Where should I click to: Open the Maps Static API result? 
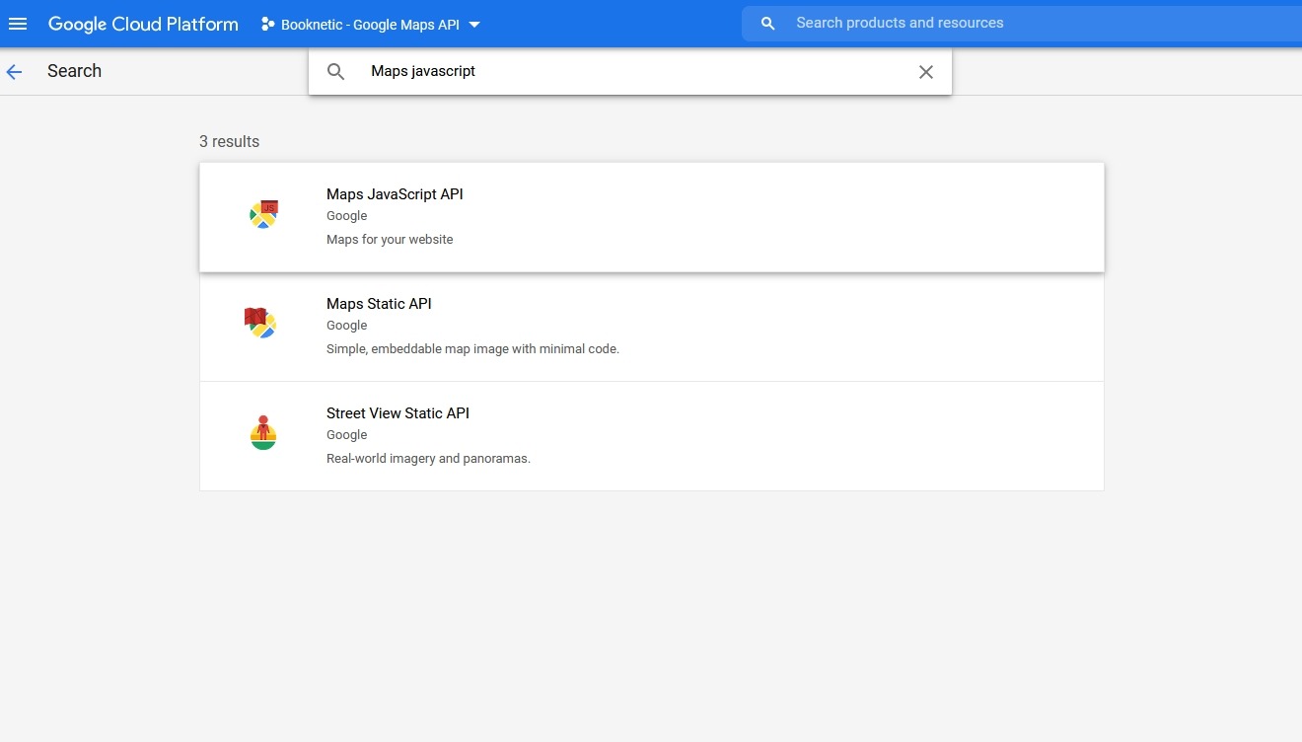[x=651, y=327]
